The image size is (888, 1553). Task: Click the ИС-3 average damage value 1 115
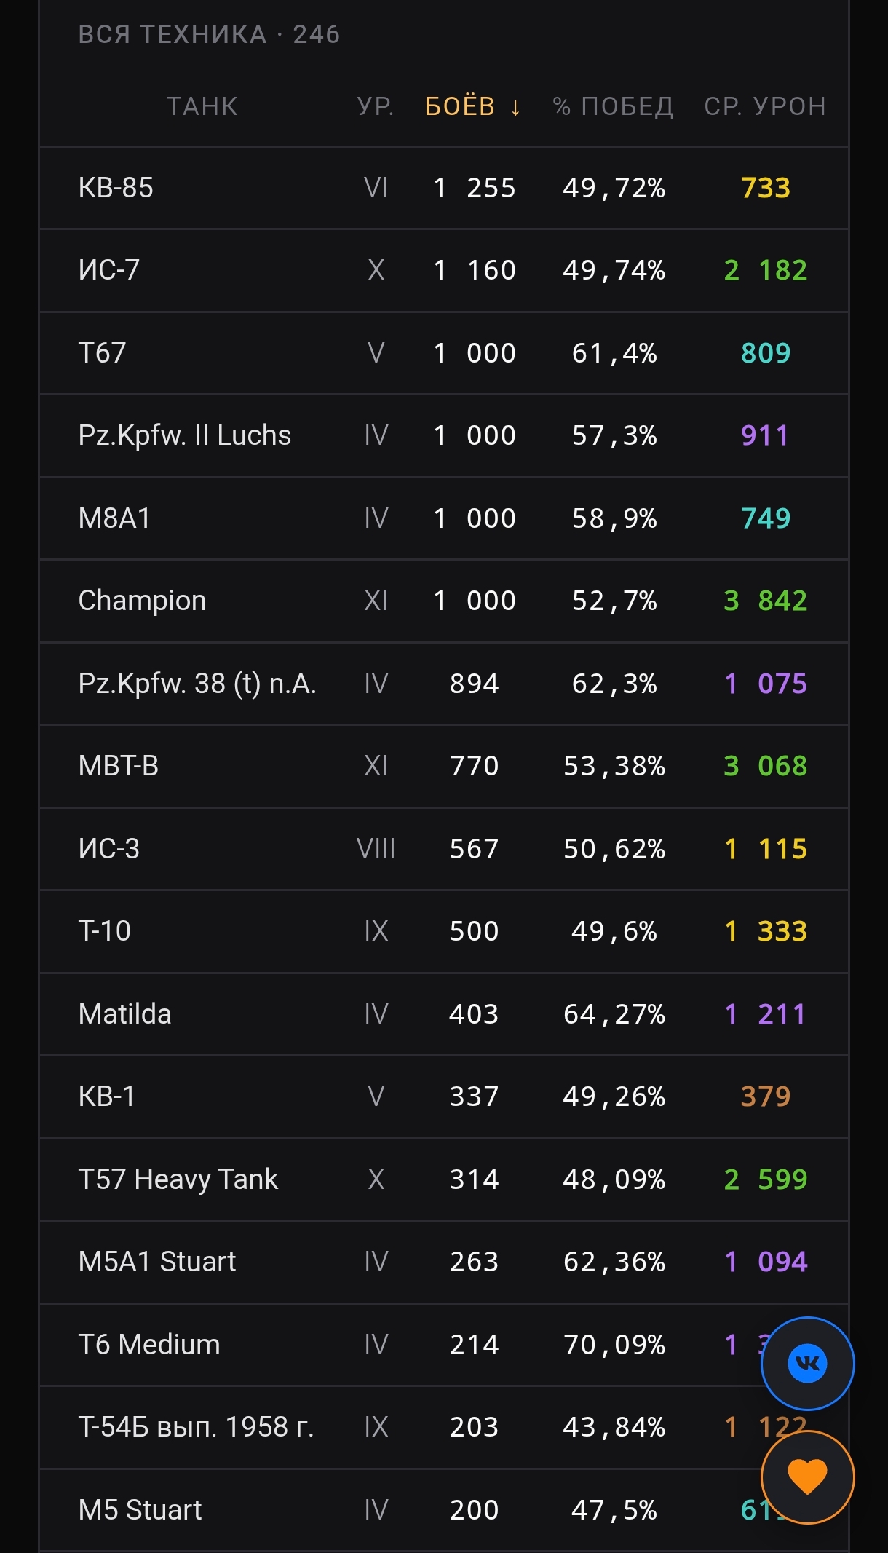[766, 849]
